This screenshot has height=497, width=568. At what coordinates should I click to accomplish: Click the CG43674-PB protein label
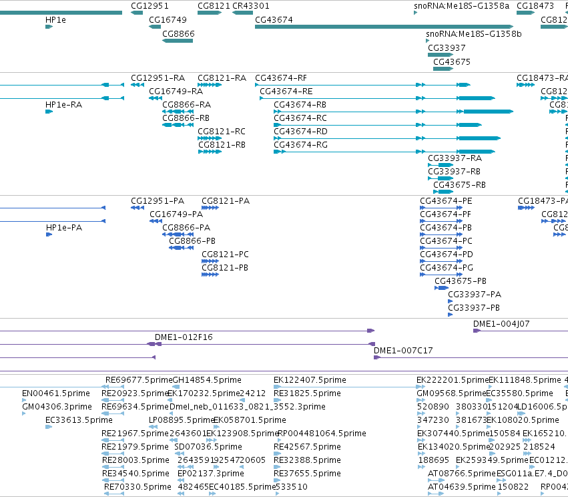point(446,228)
